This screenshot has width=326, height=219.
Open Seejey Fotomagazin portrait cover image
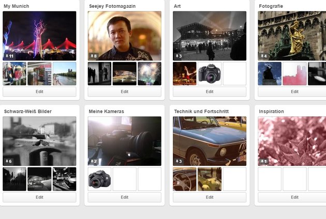point(125,36)
